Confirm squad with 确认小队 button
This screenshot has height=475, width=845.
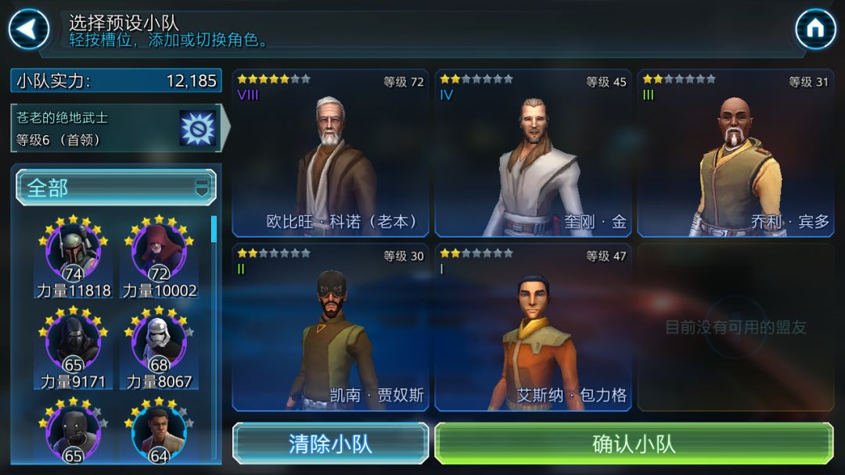pos(635,444)
